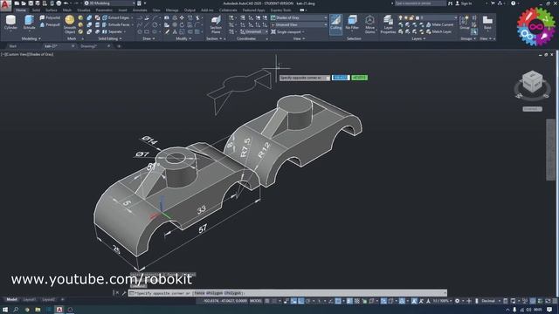Select the Move Gizmo tool

click(370, 24)
